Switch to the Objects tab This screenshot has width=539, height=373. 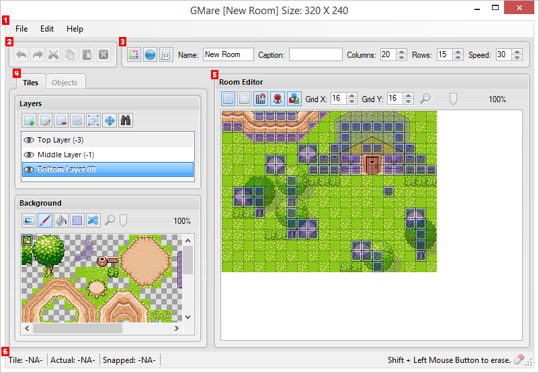(x=65, y=83)
